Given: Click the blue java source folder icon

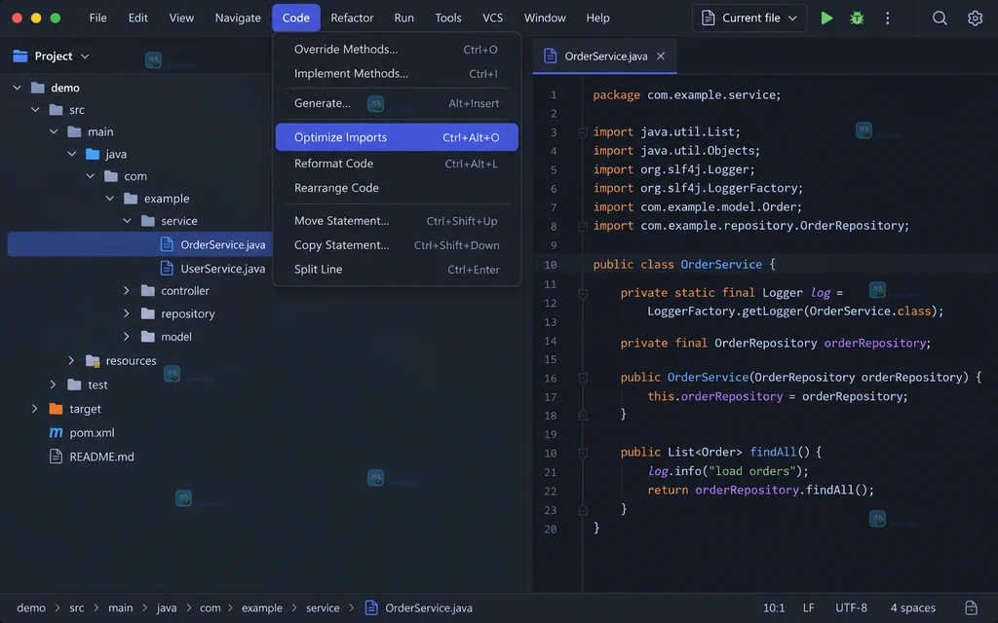Looking at the screenshot, I should tap(93, 154).
